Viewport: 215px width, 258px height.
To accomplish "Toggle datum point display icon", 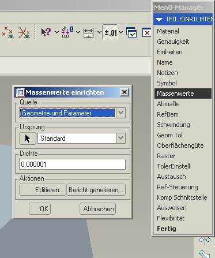I will pyautogui.click(x=7, y=32).
